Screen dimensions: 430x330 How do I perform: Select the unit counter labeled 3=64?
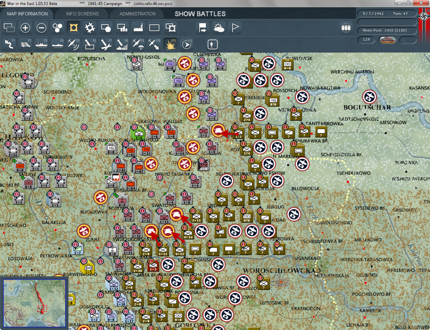(x=130, y=184)
